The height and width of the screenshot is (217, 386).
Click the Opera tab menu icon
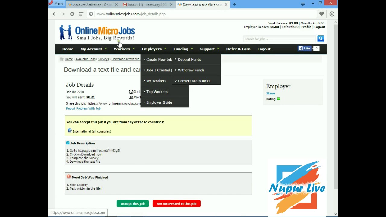tap(303, 4)
